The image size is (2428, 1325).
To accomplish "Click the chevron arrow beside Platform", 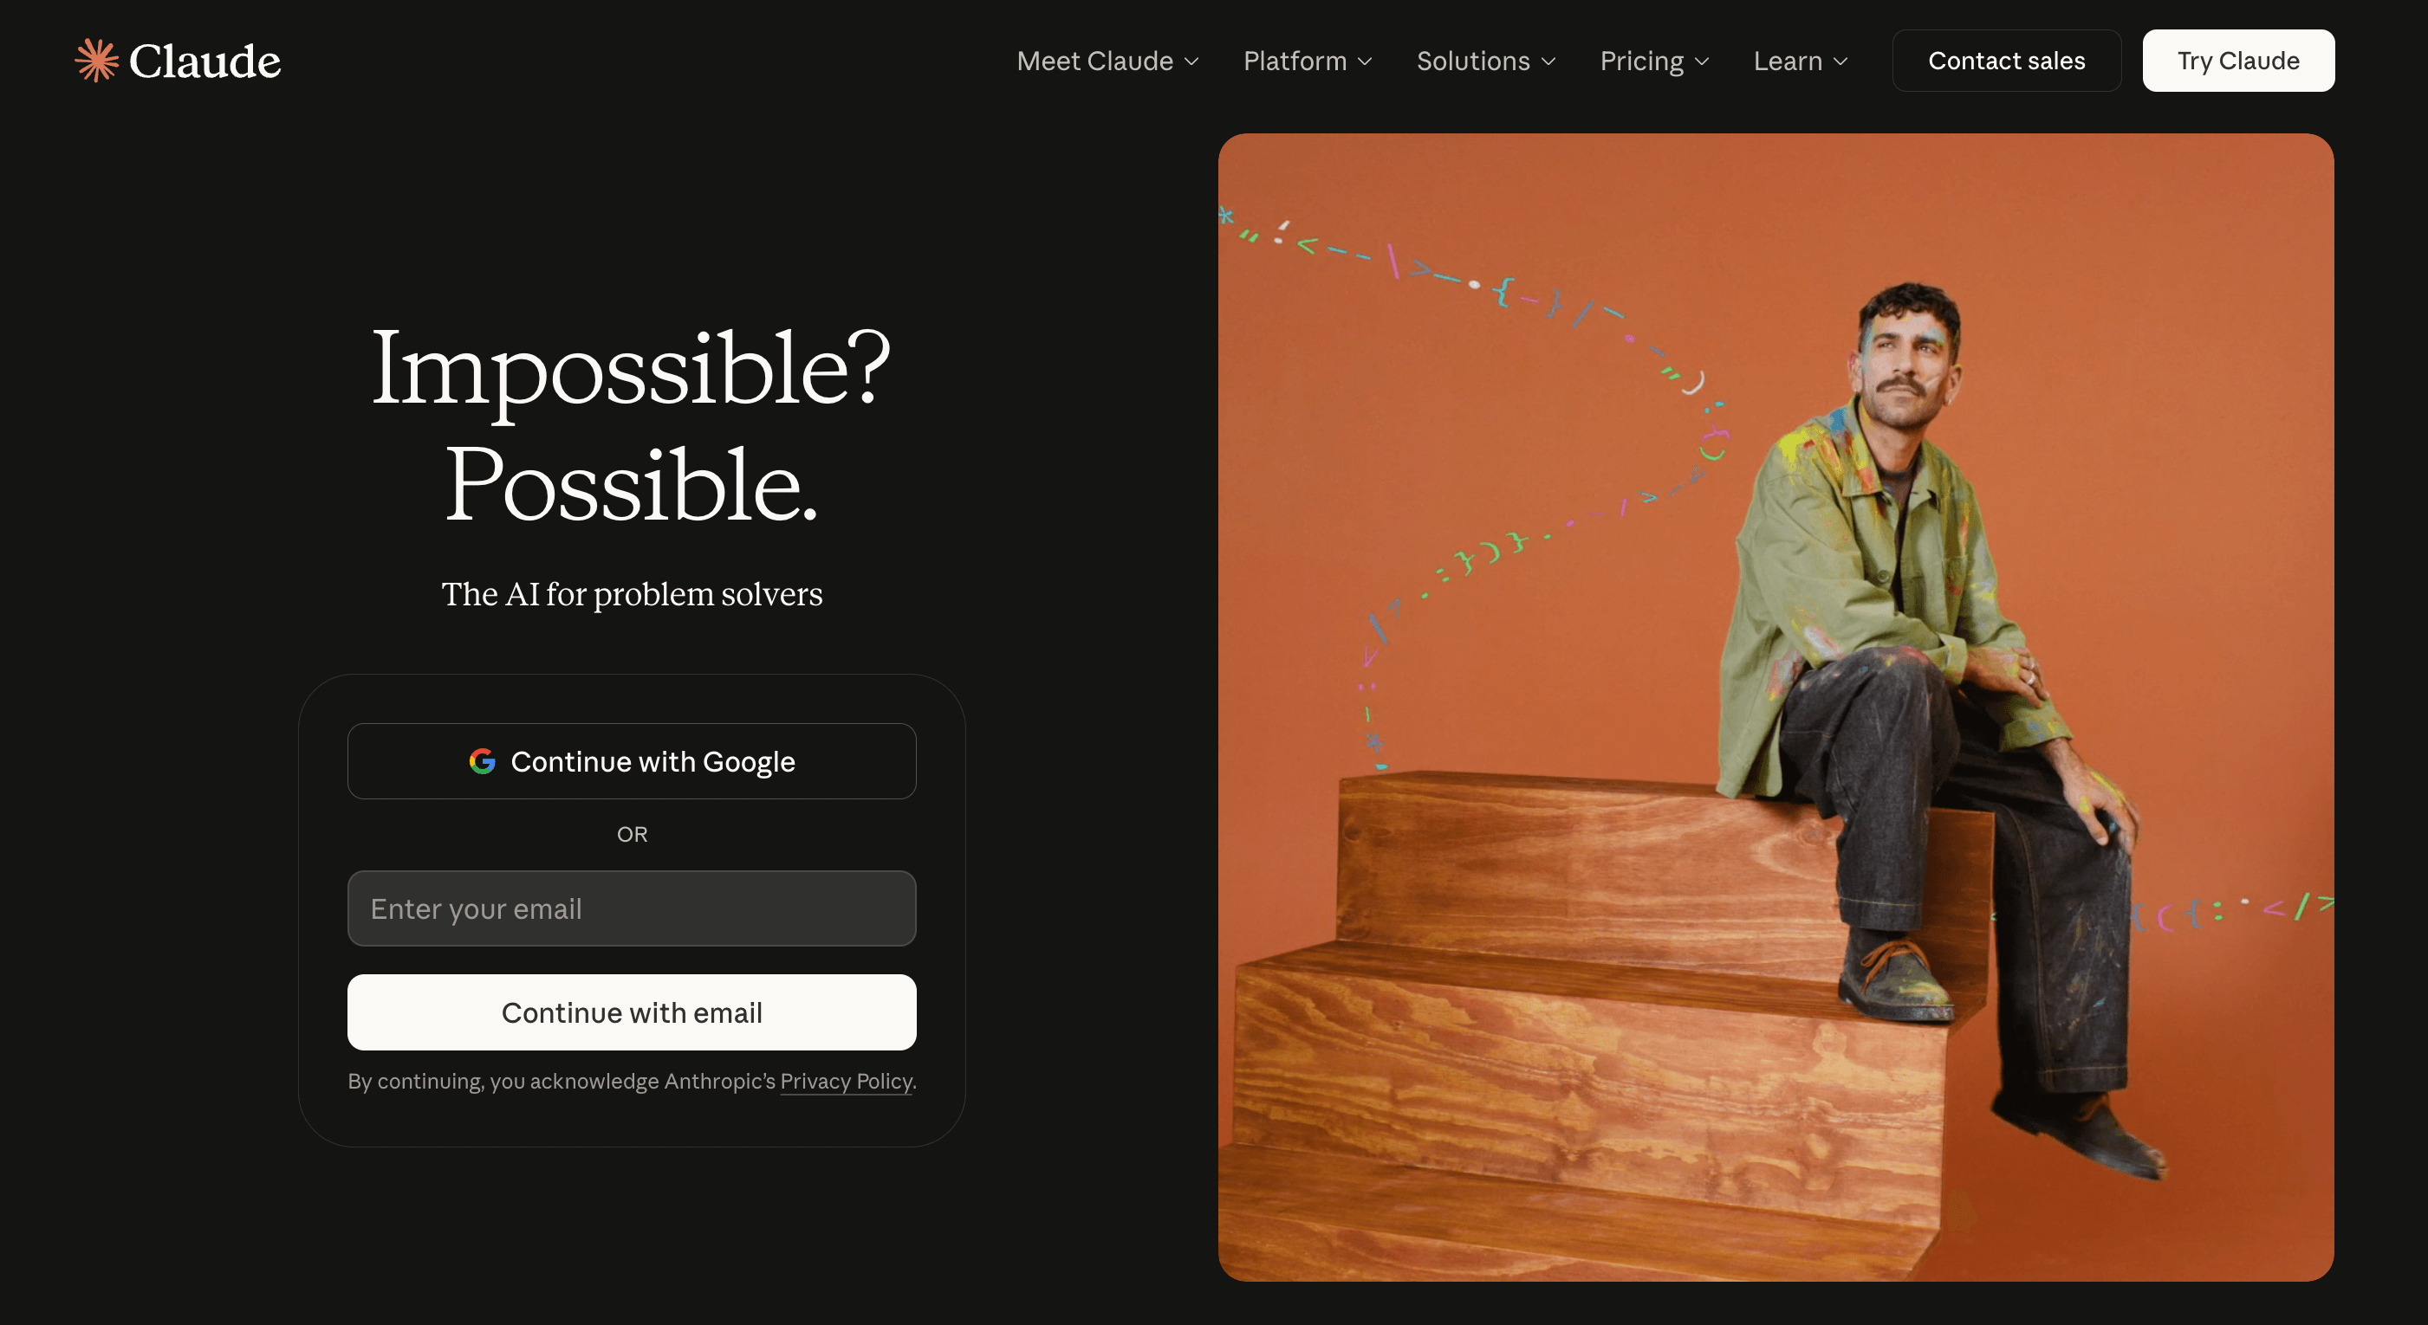I will coord(1365,61).
